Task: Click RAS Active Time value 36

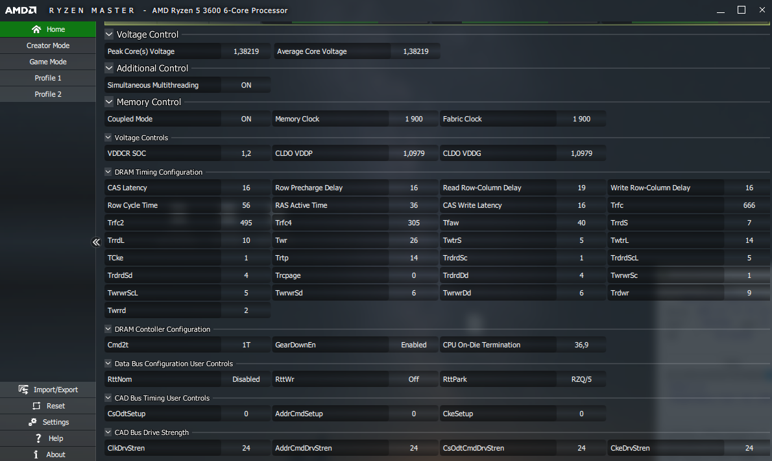Action: [x=414, y=205]
